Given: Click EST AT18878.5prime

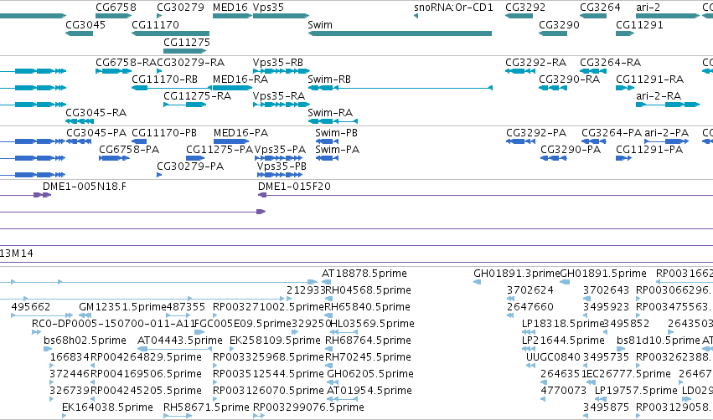Looking at the screenshot, I should tap(326, 282).
